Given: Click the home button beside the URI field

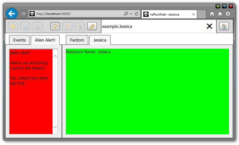Looking at the screenshot, I should point(224,26).
